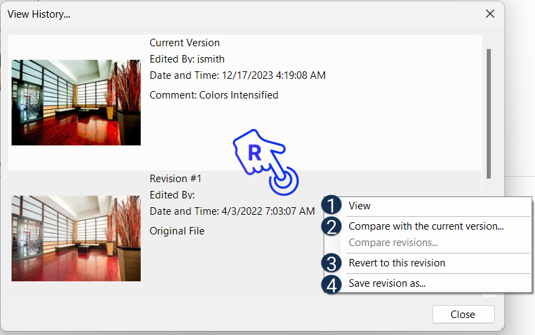Click the vertical history list scrollbar
The width and height of the screenshot is (535, 335).
[x=489, y=112]
